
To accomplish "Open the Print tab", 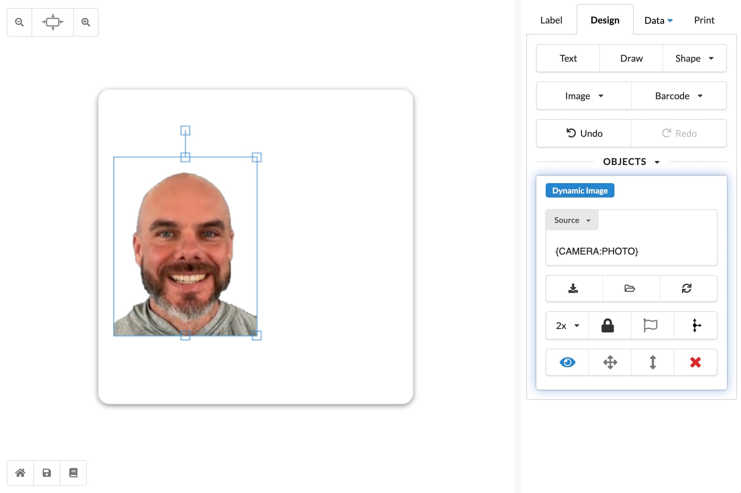I will [x=704, y=20].
